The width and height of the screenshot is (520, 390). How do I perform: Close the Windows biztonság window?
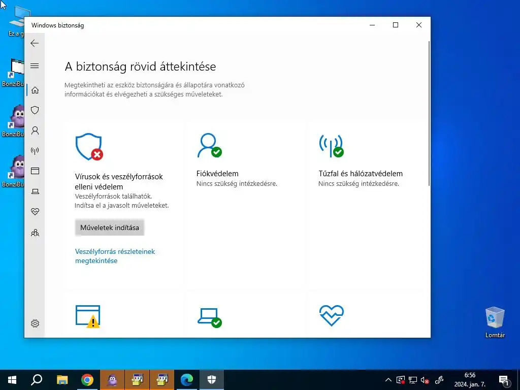419,25
